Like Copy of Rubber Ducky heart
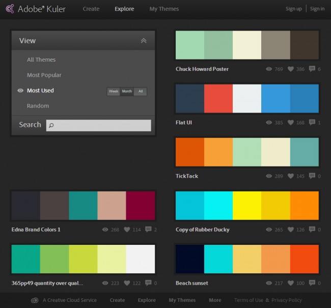Viewport: 331px width, 308px height. (x=291, y=230)
